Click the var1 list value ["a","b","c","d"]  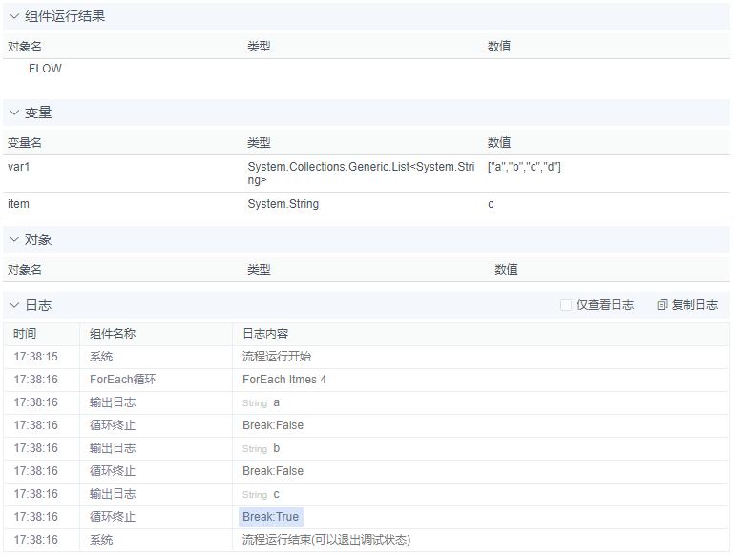point(524,167)
